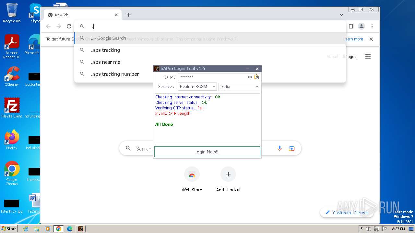Close the GAPro Login Tool window

point(257,69)
